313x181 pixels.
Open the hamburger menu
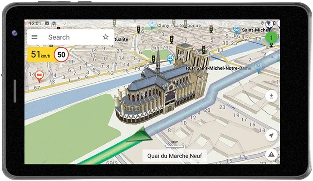coord(34,37)
